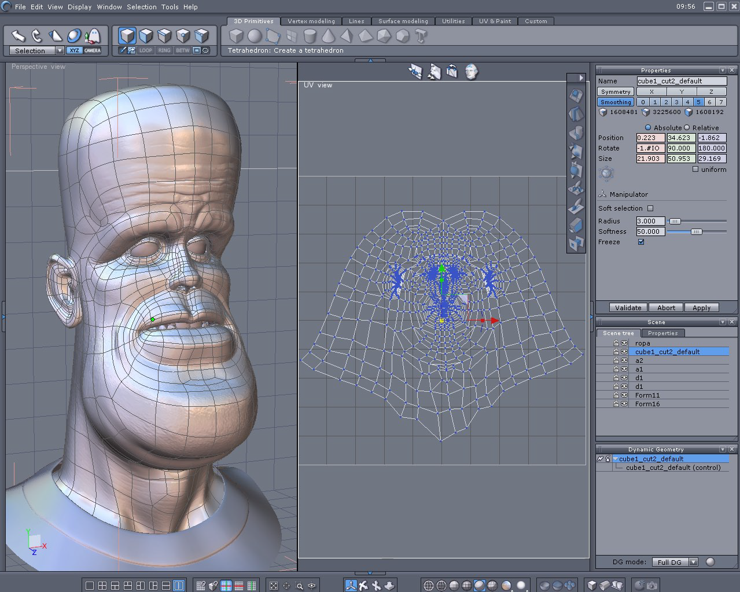Toggle visibility eye of ropa object

(x=624, y=343)
